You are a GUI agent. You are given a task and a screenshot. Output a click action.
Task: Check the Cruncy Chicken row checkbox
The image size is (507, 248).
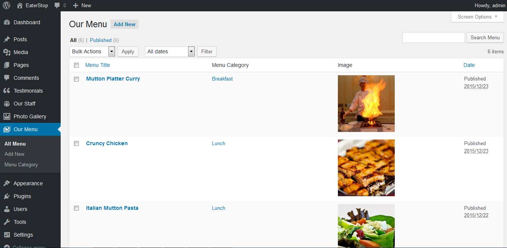(76, 144)
